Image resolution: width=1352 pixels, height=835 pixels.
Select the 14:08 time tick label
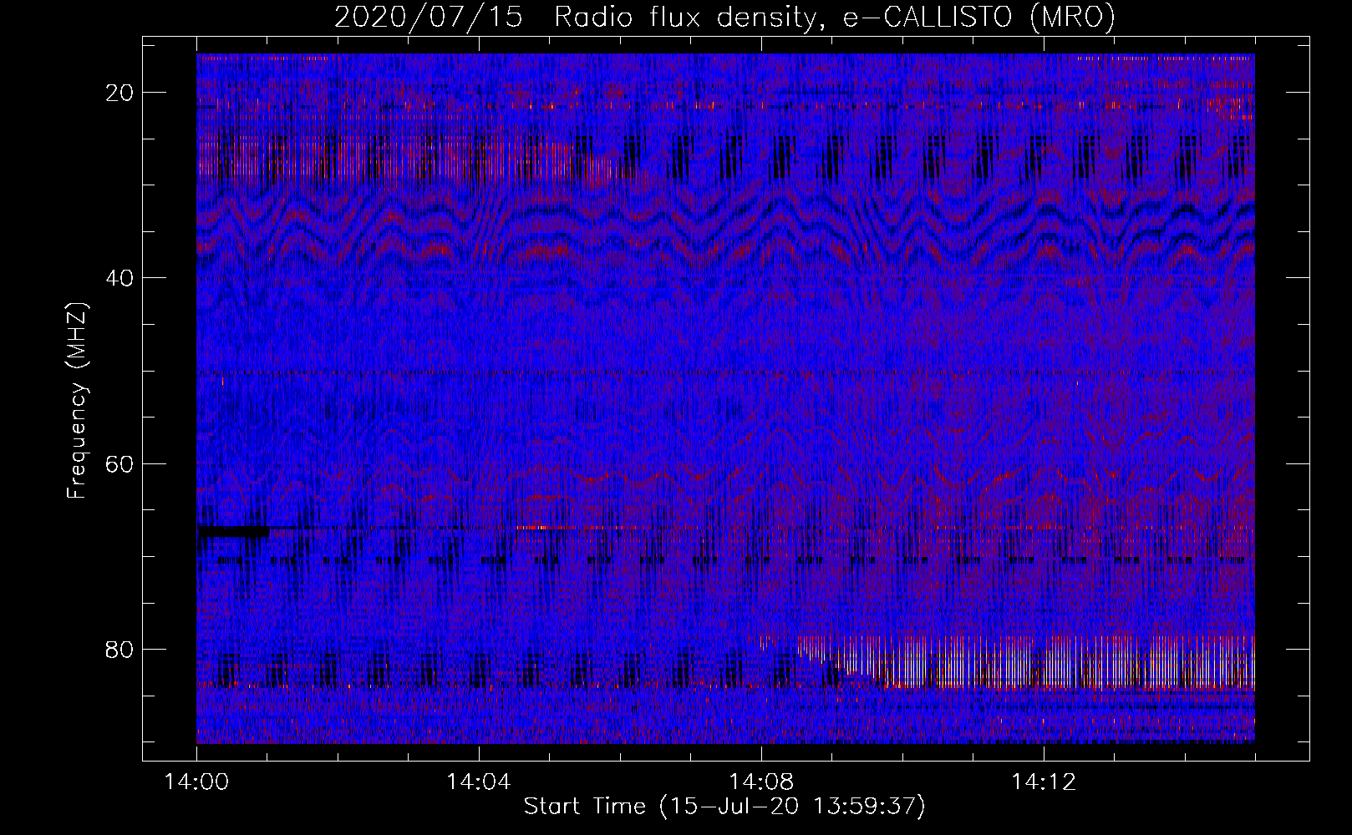click(x=760, y=782)
